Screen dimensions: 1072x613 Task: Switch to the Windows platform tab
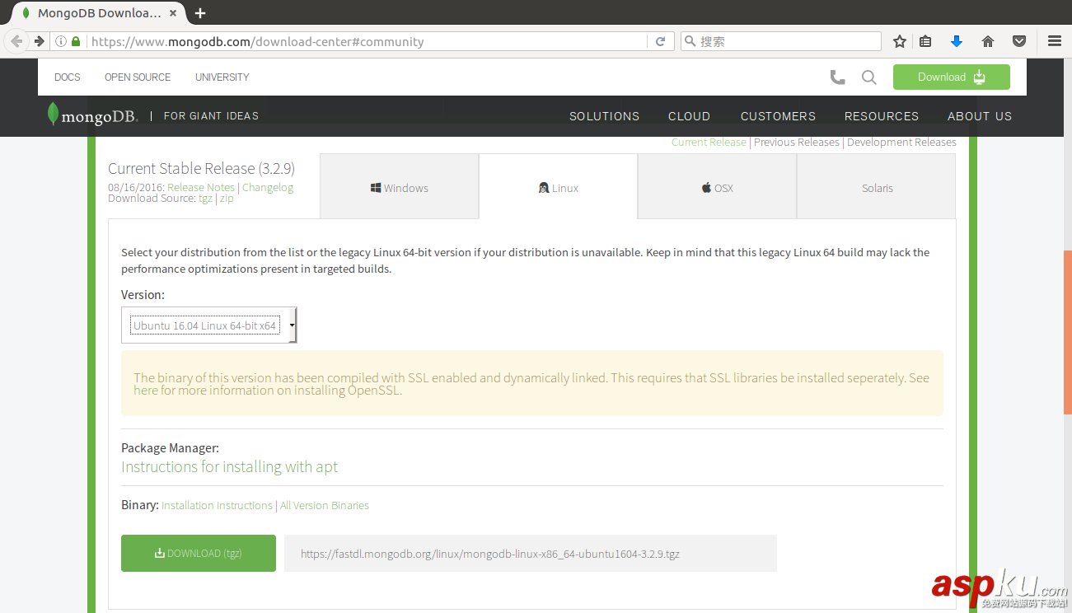400,187
